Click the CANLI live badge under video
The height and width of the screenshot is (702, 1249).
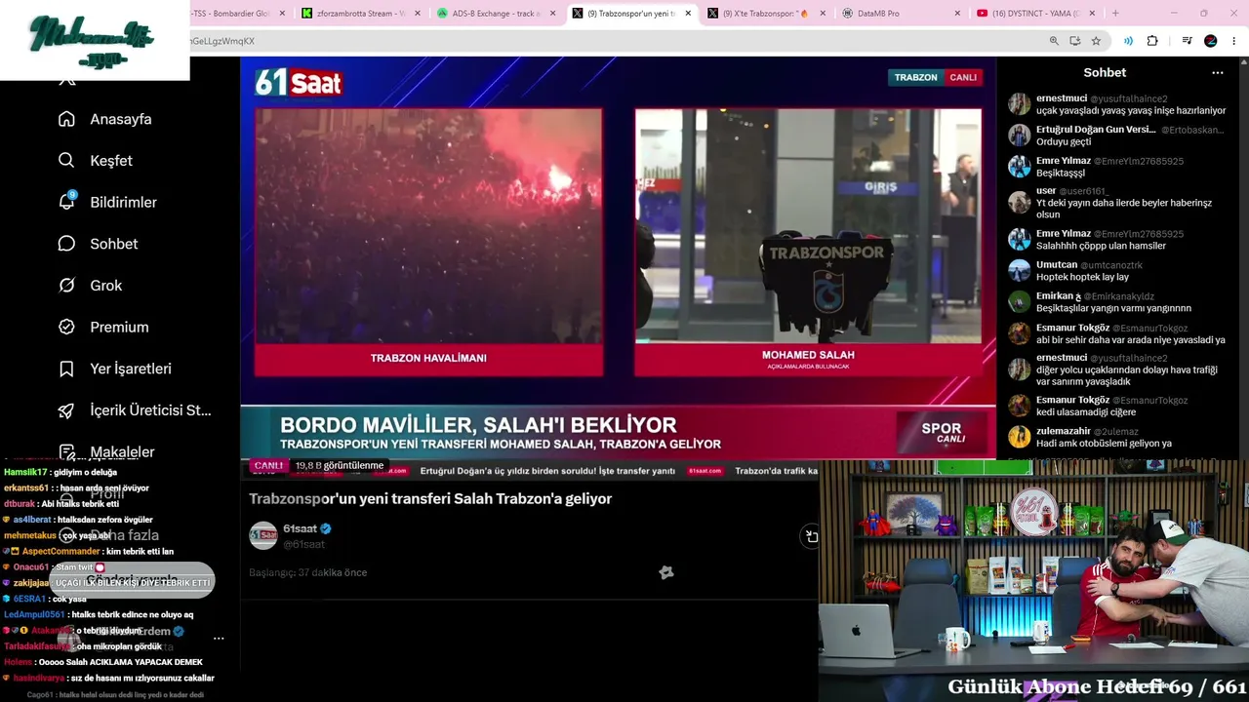tap(268, 466)
